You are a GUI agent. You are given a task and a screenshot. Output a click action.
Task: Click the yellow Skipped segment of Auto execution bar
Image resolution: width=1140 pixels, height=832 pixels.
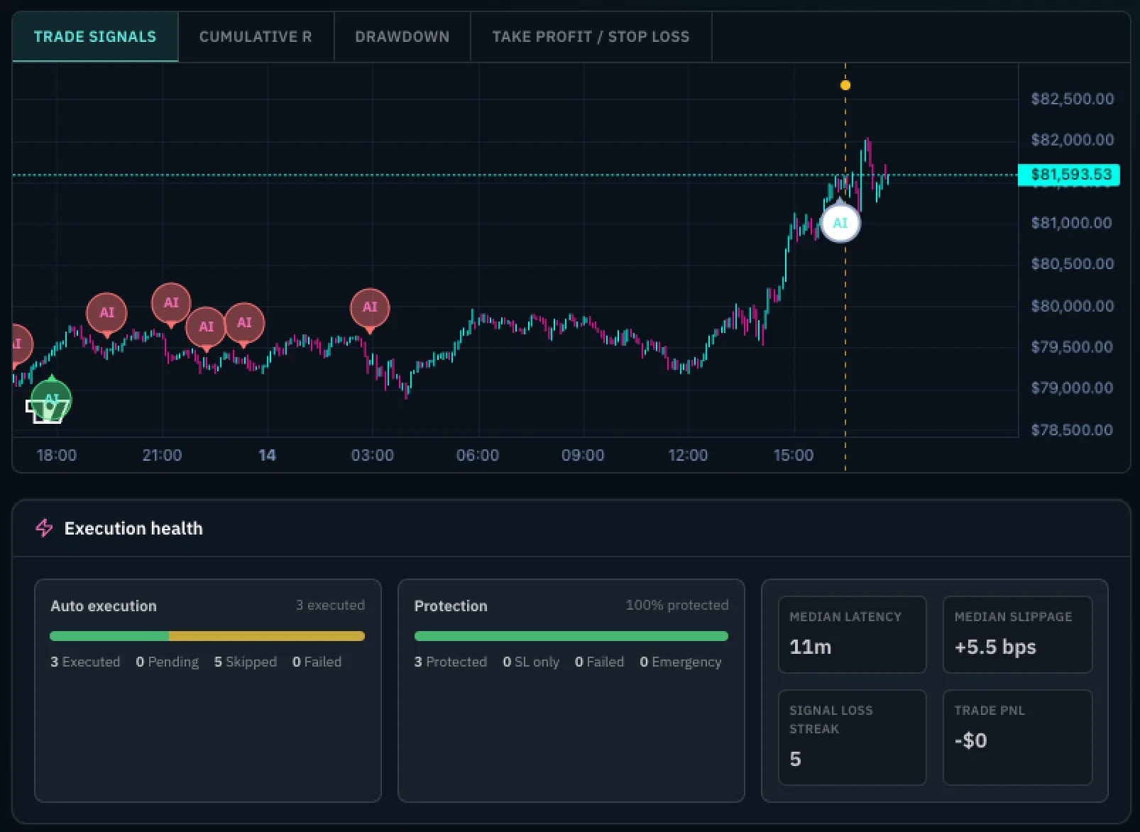267,636
